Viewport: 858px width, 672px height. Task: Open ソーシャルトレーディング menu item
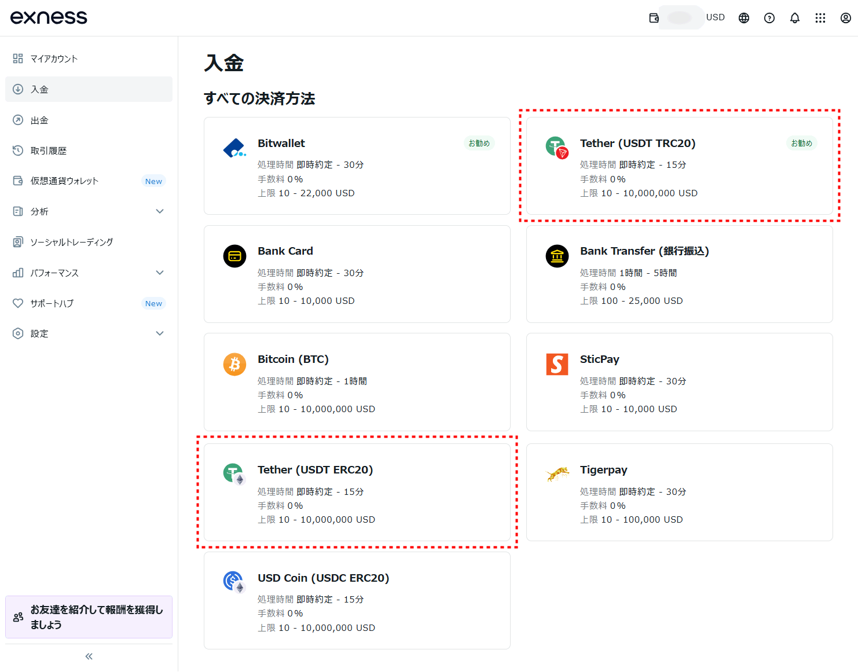(89, 242)
